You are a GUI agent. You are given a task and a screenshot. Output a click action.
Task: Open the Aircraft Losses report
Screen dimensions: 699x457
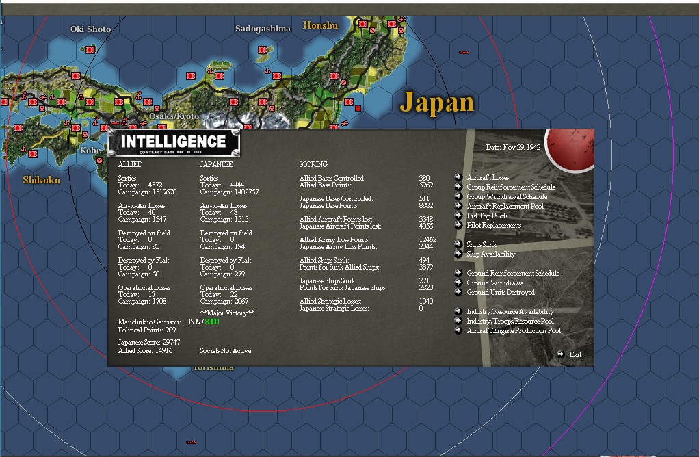click(x=488, y=177)
